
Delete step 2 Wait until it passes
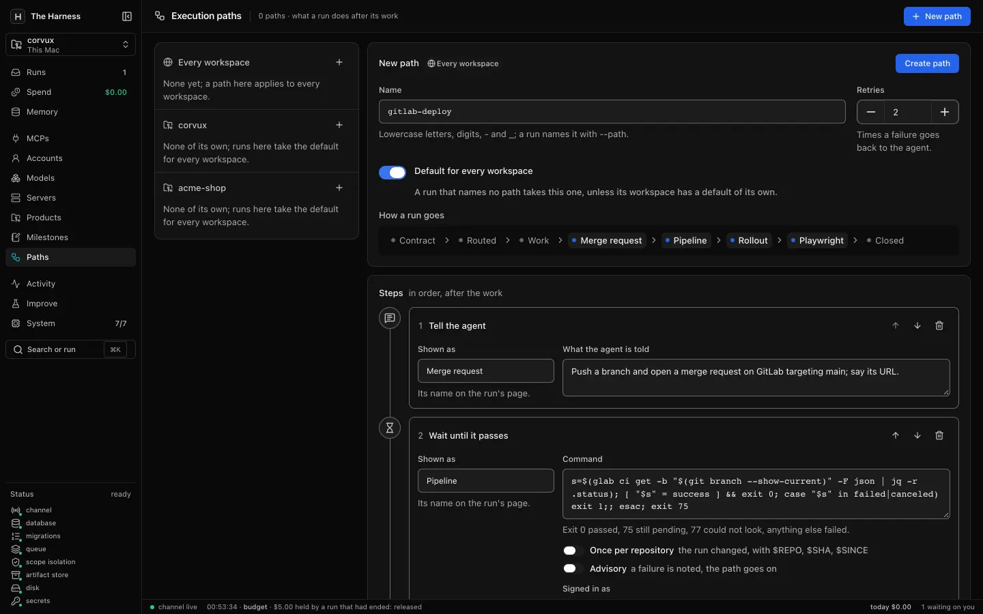(x=939, y=435)
